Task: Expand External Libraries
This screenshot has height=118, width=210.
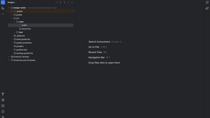Action: (9, 57)
